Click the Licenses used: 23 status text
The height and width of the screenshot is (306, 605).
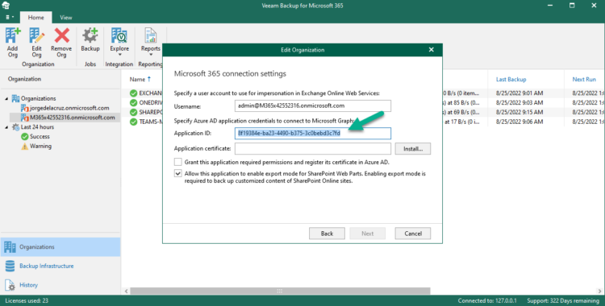click(x=27, y=300)
